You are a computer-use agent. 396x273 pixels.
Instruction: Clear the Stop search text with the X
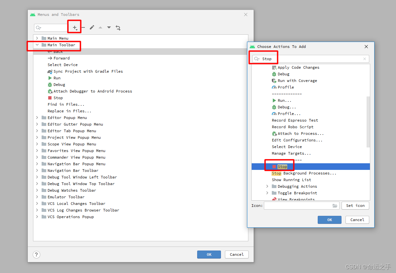[x=364, y=59]
